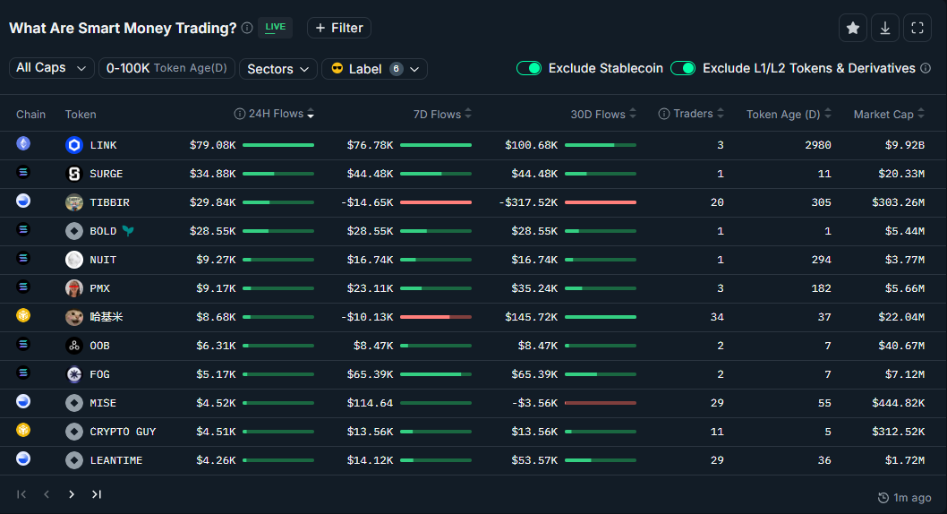
Task: Click 2980 token age value
Action: coord(818,145)
